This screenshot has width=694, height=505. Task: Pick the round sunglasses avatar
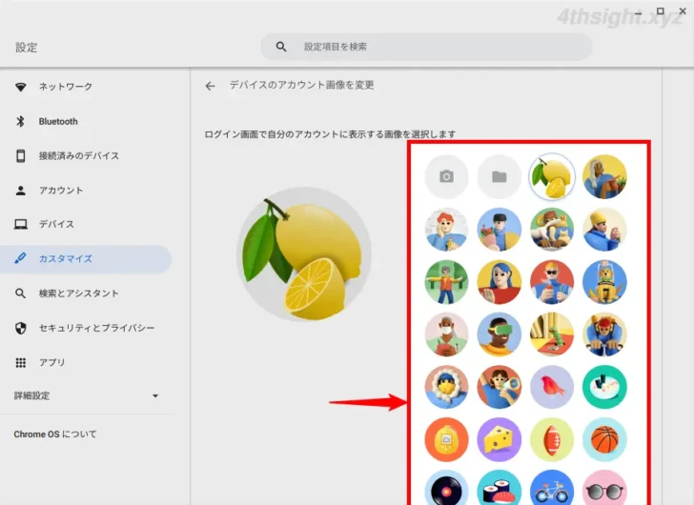click(x=604, y=487)
